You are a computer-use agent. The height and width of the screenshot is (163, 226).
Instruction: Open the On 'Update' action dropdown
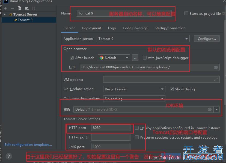click(x=134, y=89)
